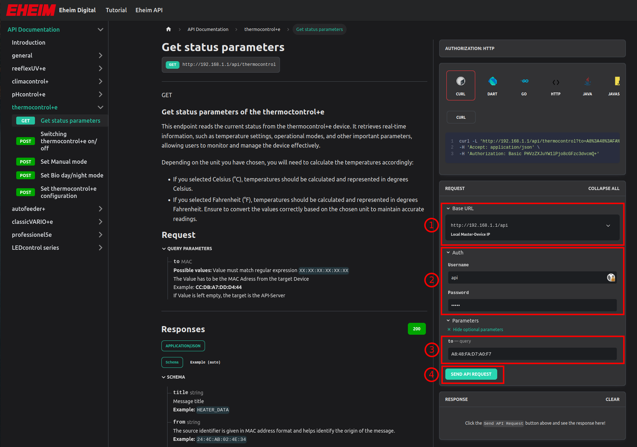Click the curl code snippet block
This screenshot has height=447, width=637.
click(532, 148)
